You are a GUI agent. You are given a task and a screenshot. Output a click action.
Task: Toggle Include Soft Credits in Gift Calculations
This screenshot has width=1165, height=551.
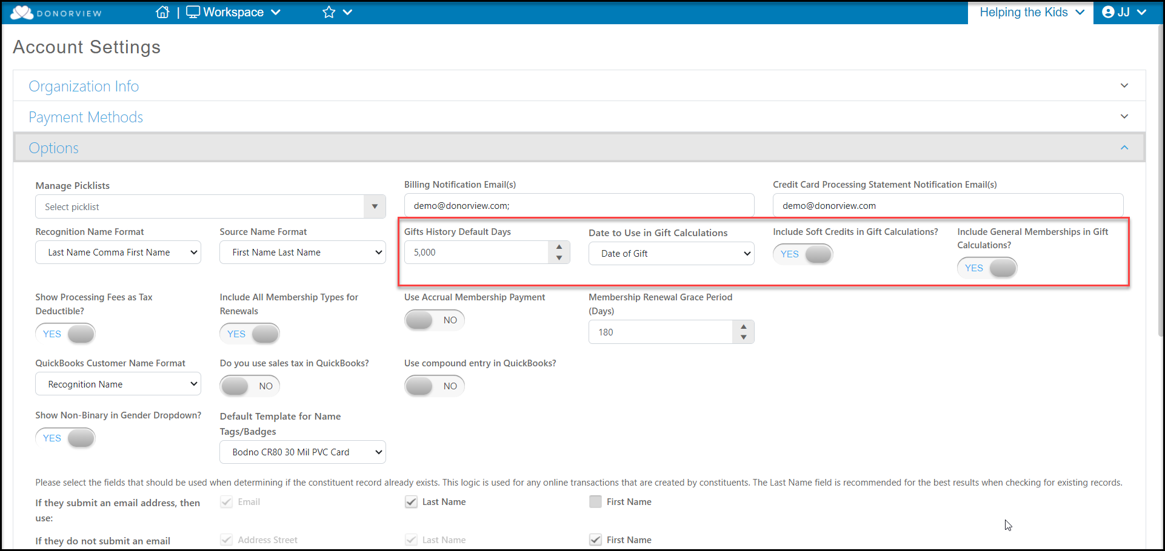point(803,254)
